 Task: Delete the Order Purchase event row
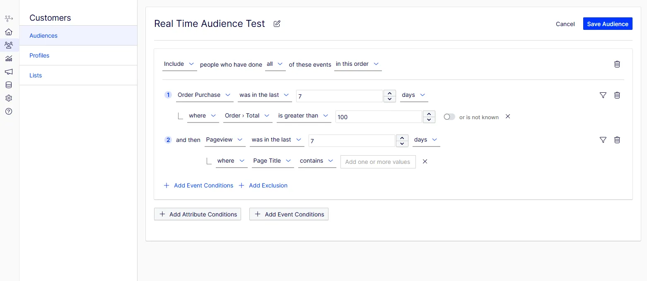(617, 95)
